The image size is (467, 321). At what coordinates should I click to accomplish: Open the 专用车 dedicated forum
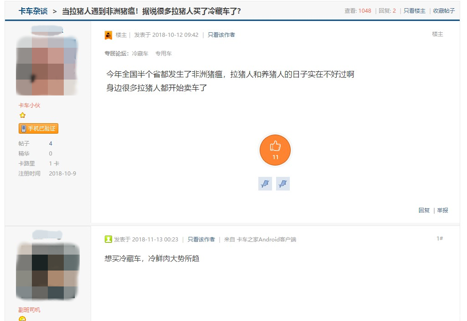tap(164, 54)
